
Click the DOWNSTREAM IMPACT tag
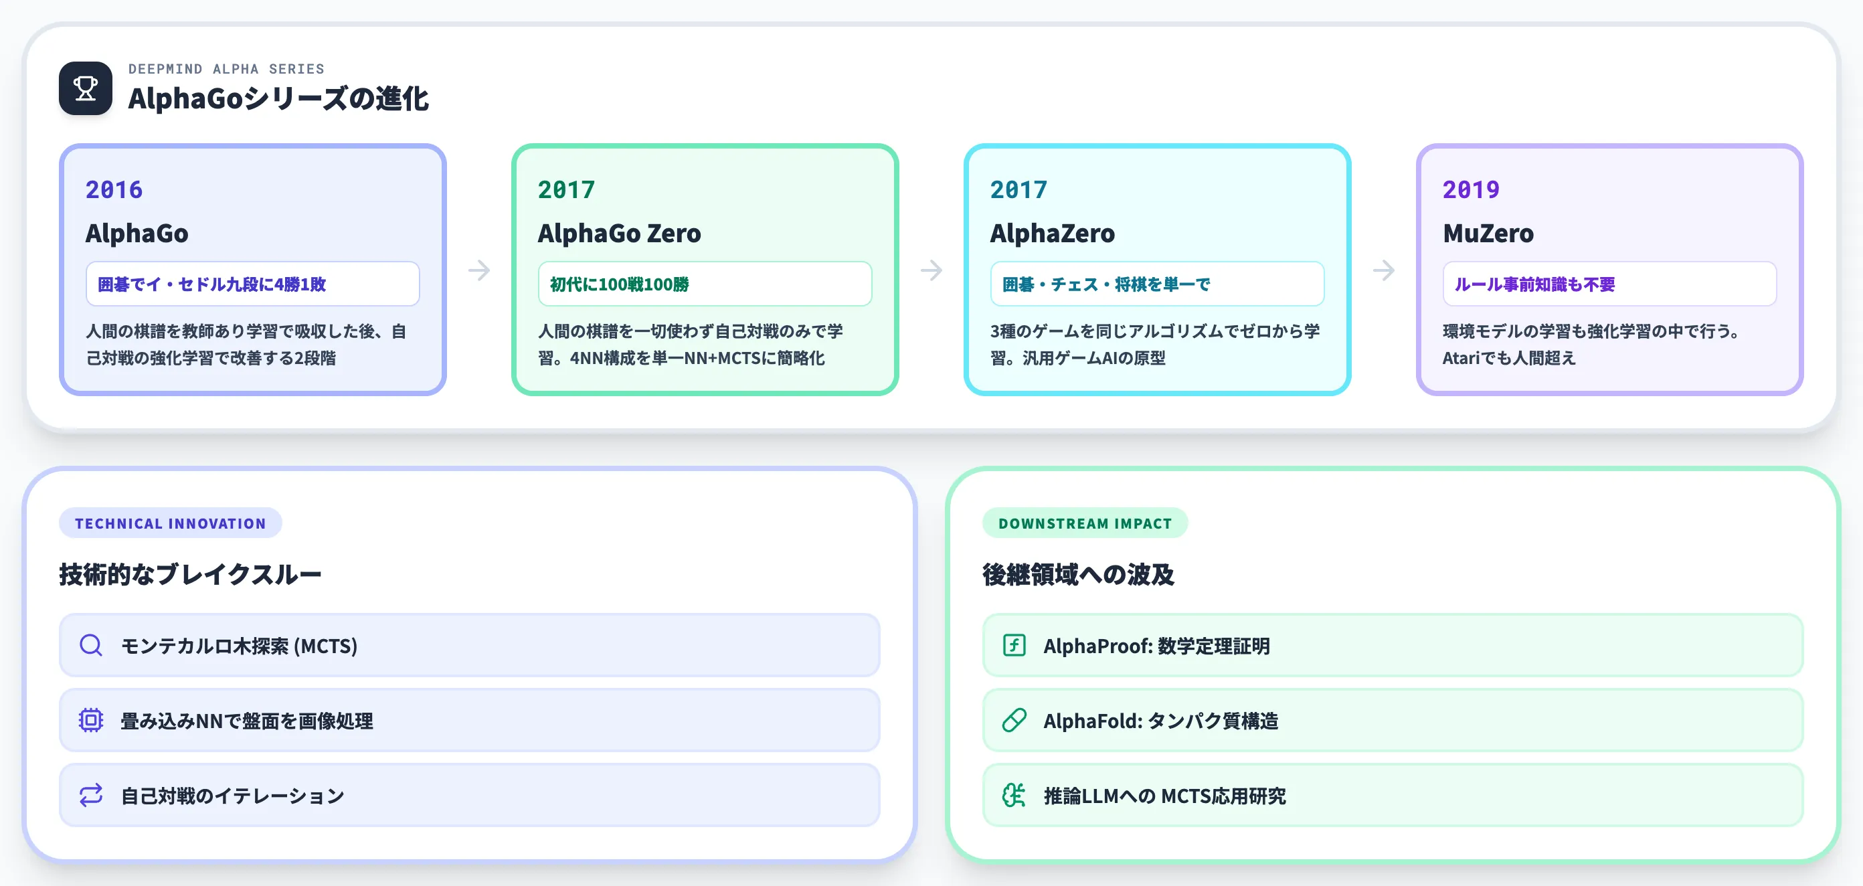(x=1085, y=523)
